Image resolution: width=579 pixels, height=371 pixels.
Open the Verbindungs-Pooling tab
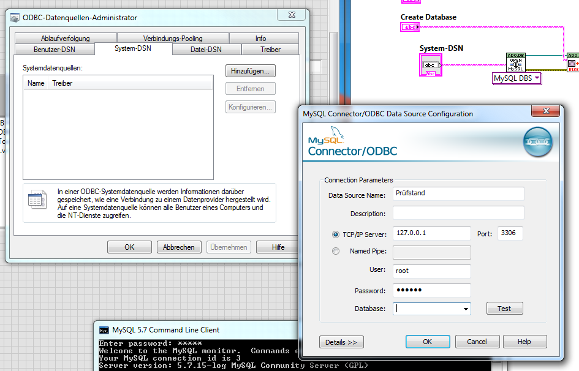[x=173, y=39]
